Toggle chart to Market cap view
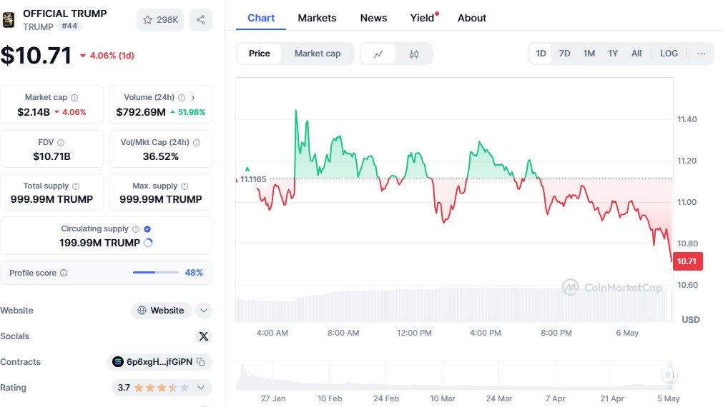 (318, 54)
